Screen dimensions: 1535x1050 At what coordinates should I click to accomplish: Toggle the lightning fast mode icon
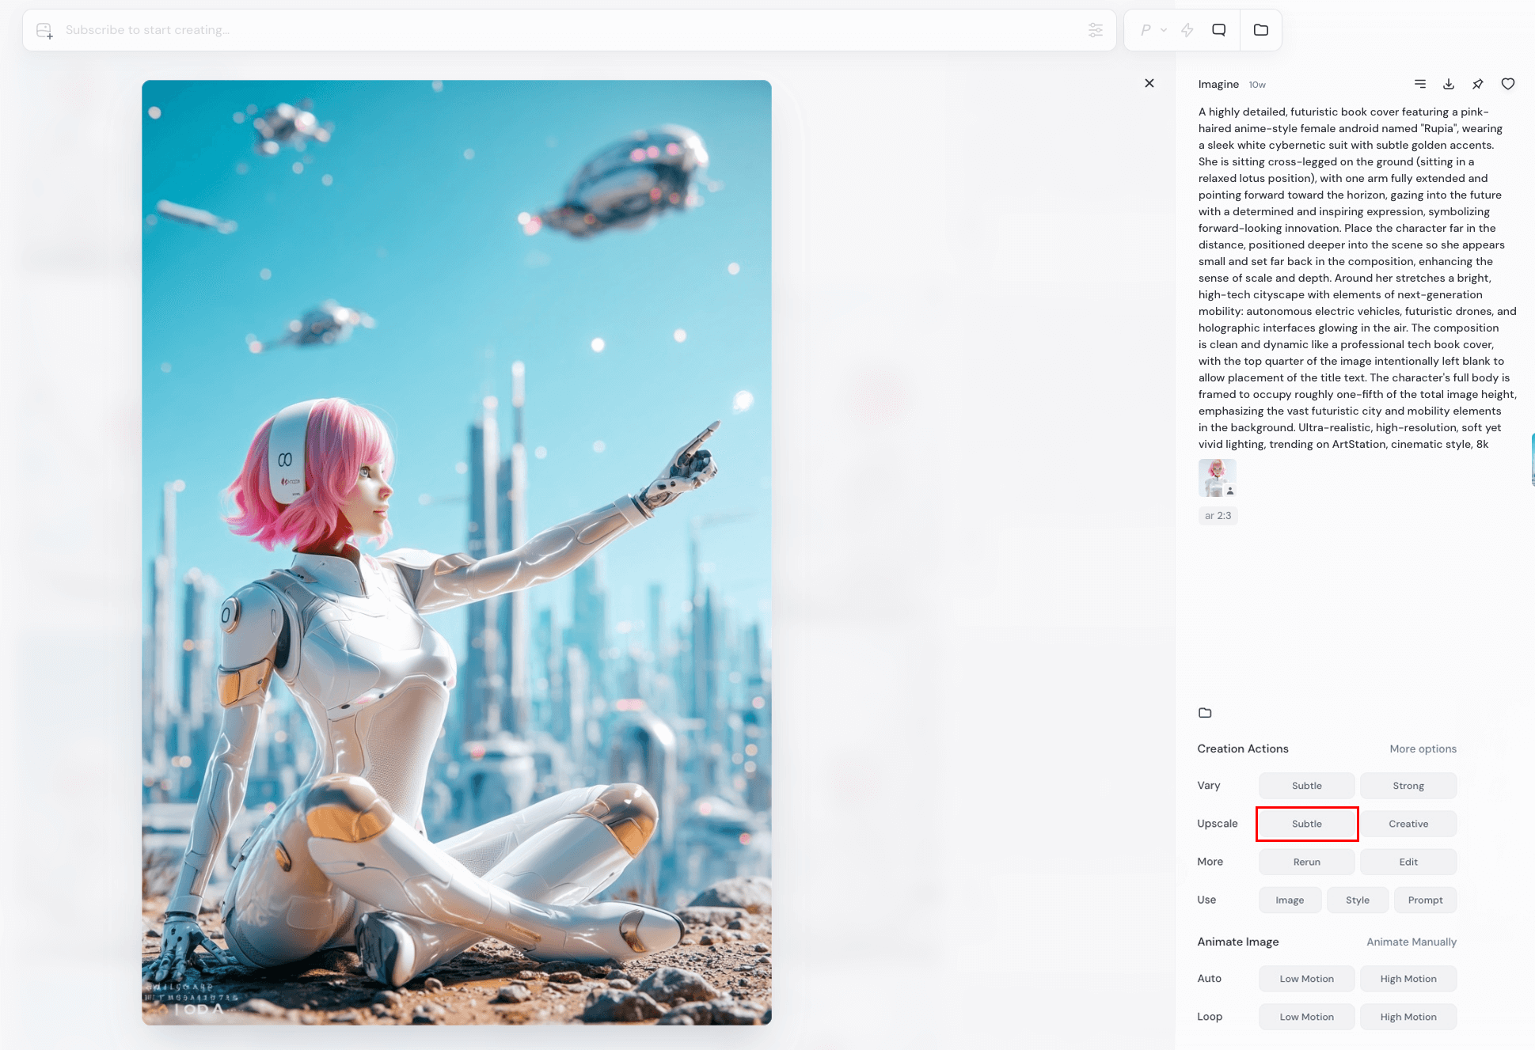click(x=1187, y=30)
